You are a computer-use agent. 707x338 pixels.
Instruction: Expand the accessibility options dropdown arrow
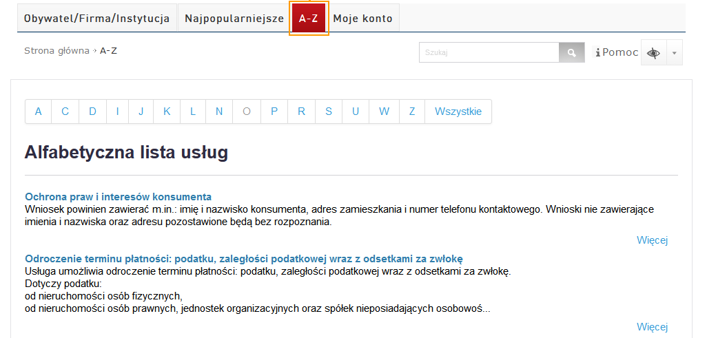(674, 53)
